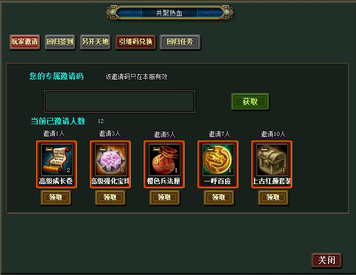Claim the 邀请7人 reward with 领取
This screenshot has height=275, width=356.
tap(219, 197)
